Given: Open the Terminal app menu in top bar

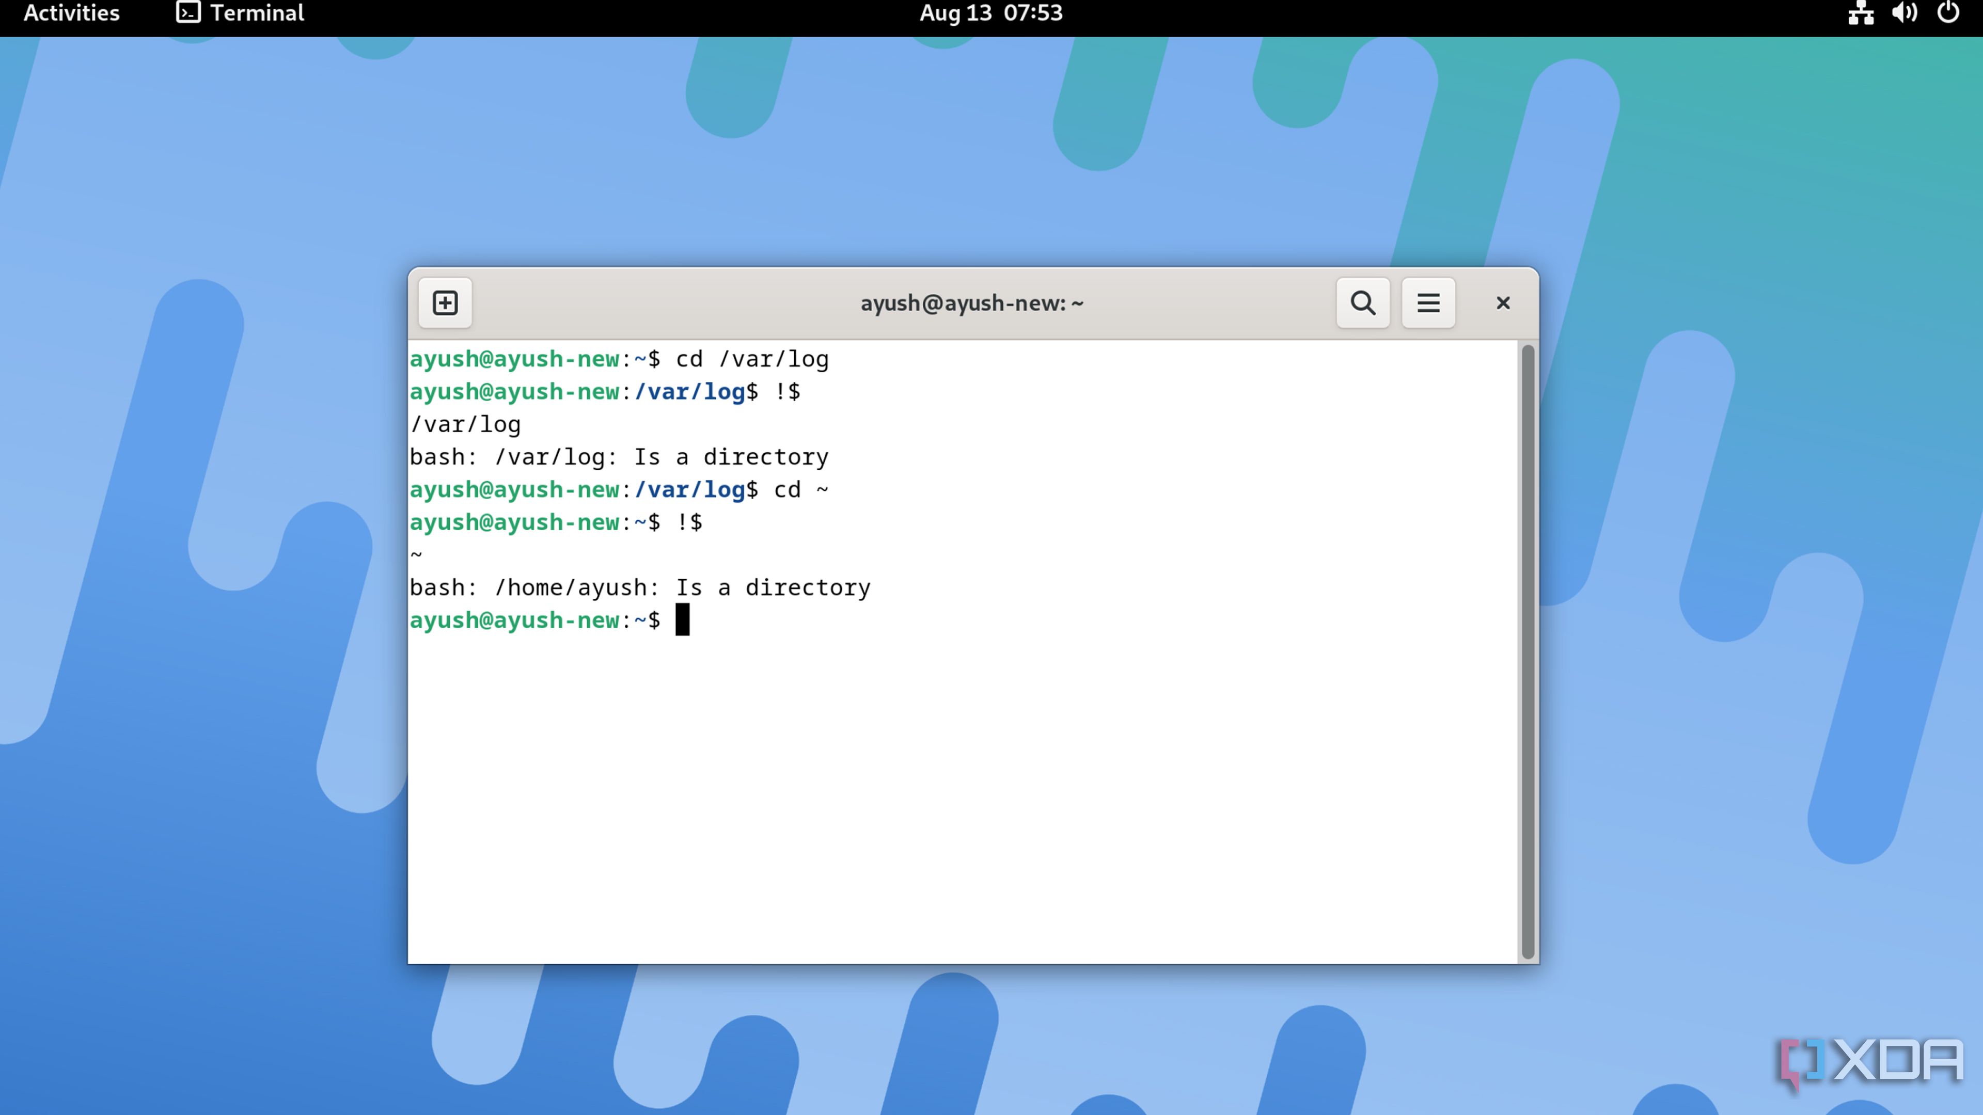Looking at the screenshot, I should pyautogui.click(x=240, y=13).
